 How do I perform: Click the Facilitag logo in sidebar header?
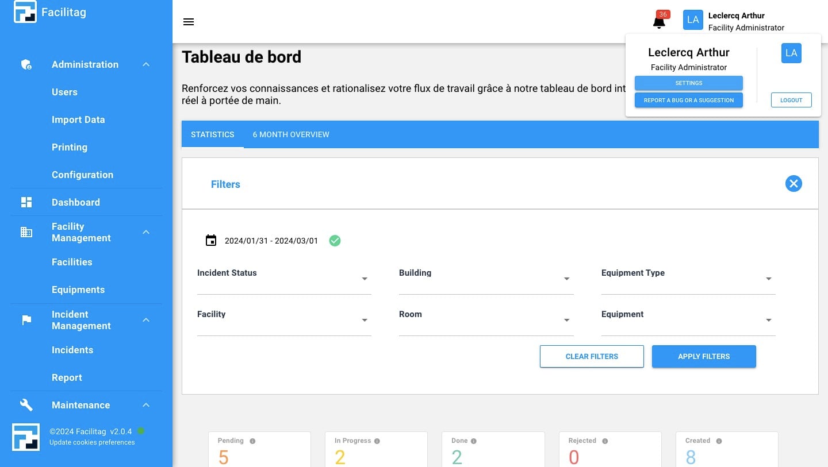tap(25, 12)
